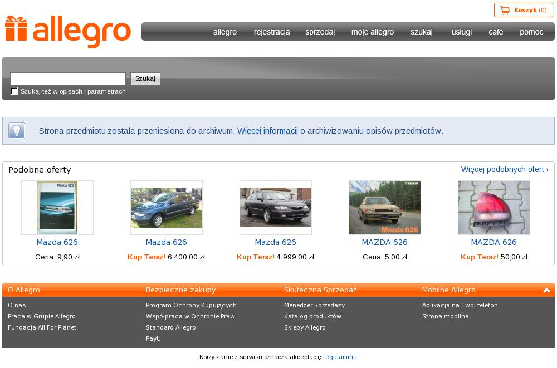The image size is (557, 368).
Task: Open the PayU footer link
Action: click(x=154, y=338)
